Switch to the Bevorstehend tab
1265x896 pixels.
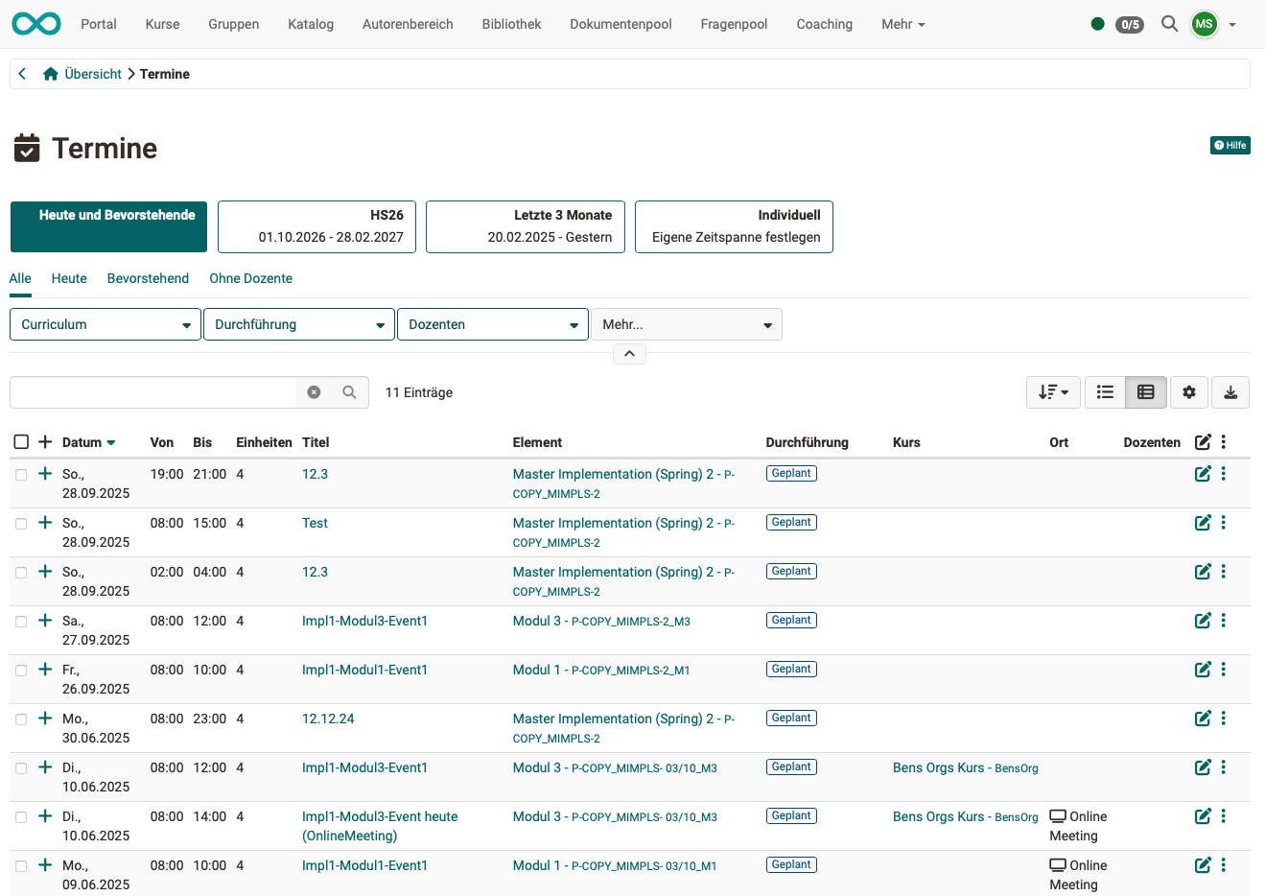[148, 278]
